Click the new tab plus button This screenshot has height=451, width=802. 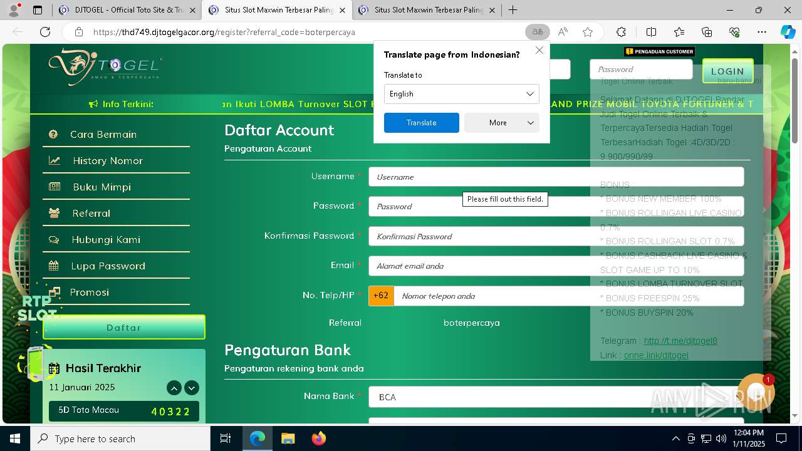click(x=513, y=10)
